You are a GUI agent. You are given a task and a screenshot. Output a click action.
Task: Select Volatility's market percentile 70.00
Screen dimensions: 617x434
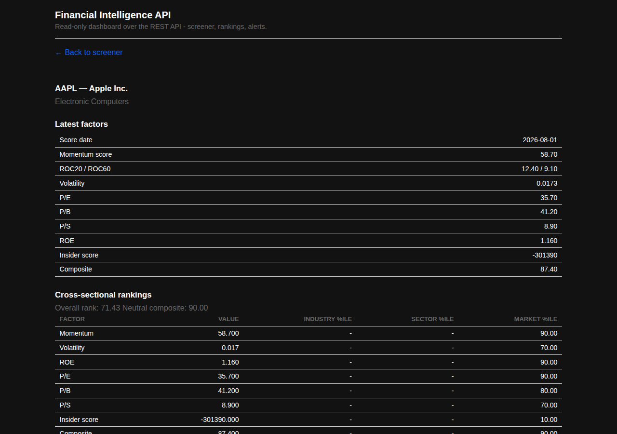(x=549, y=348)
